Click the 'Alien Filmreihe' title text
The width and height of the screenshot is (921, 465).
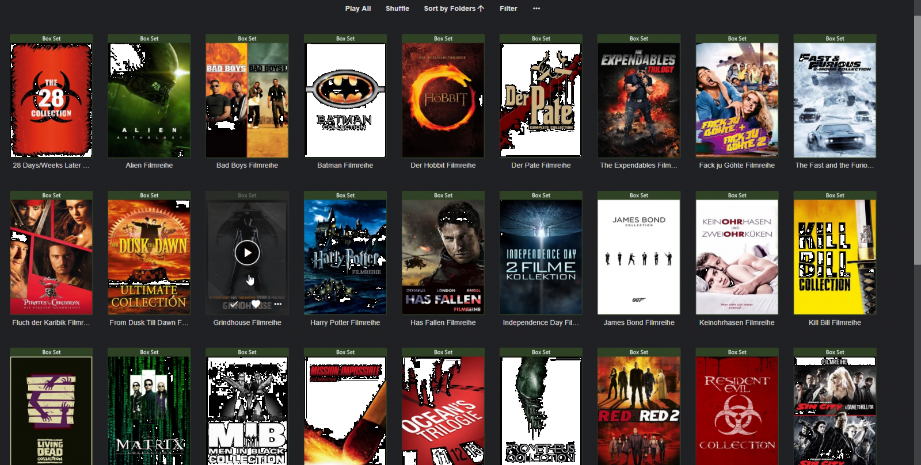click(x=149, y=166)
